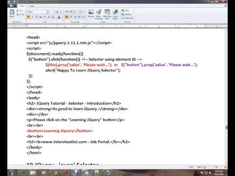This screenshot has height=176, width=235.
Task: Click the '</html>' closing tag
Action: point(34,153)
